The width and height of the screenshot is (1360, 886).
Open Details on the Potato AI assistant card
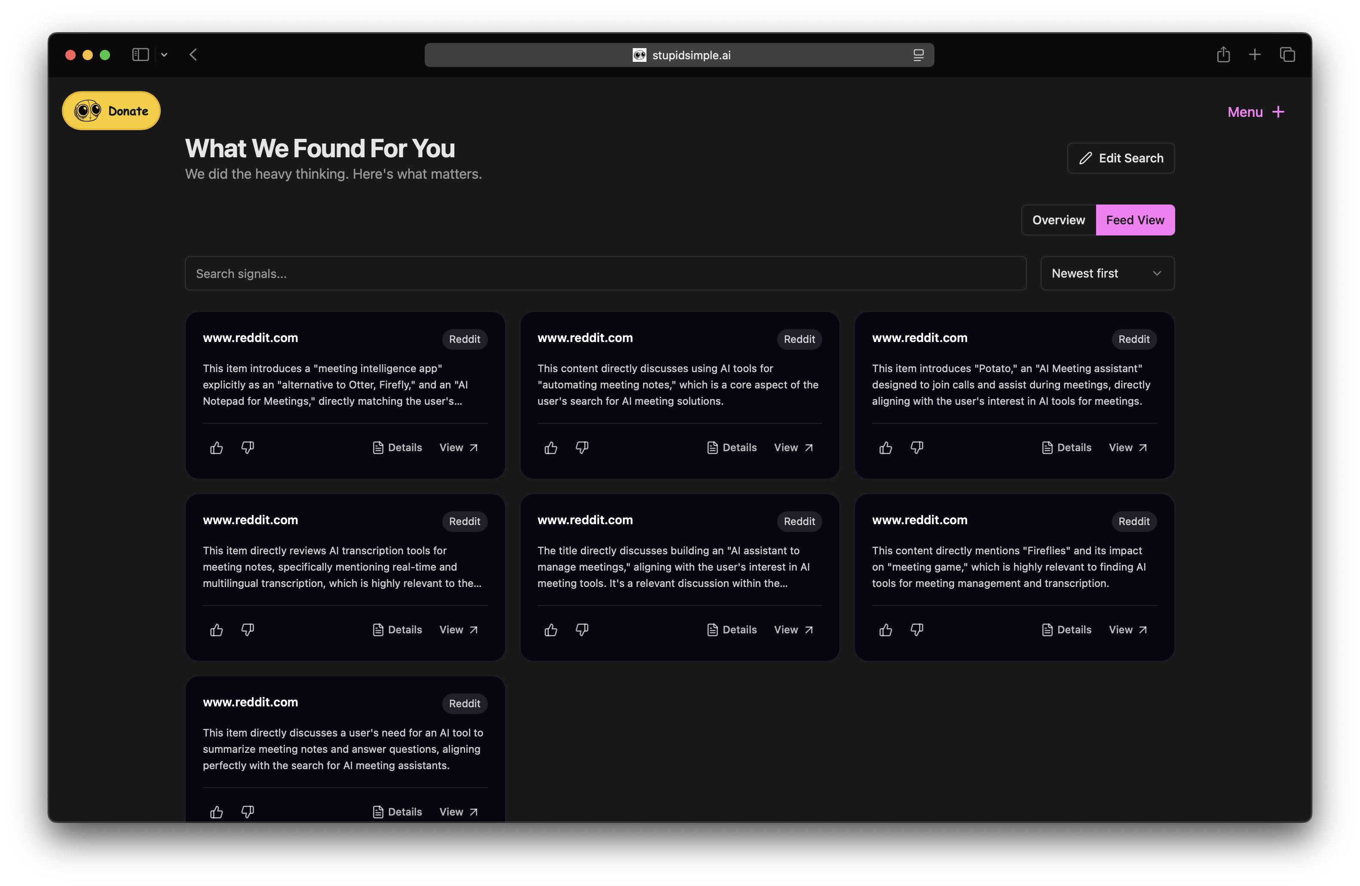click(1066, 447)
